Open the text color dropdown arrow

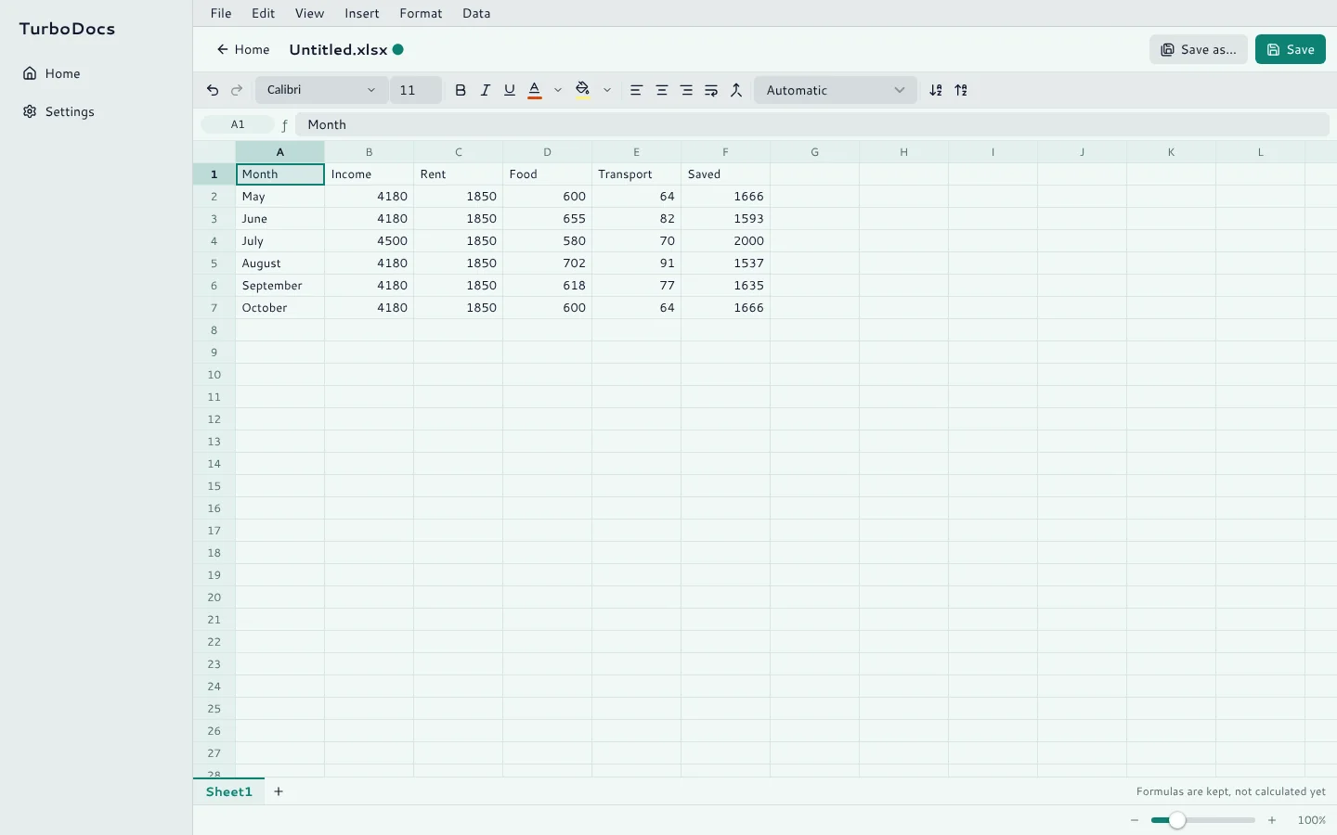click(558, 90)
